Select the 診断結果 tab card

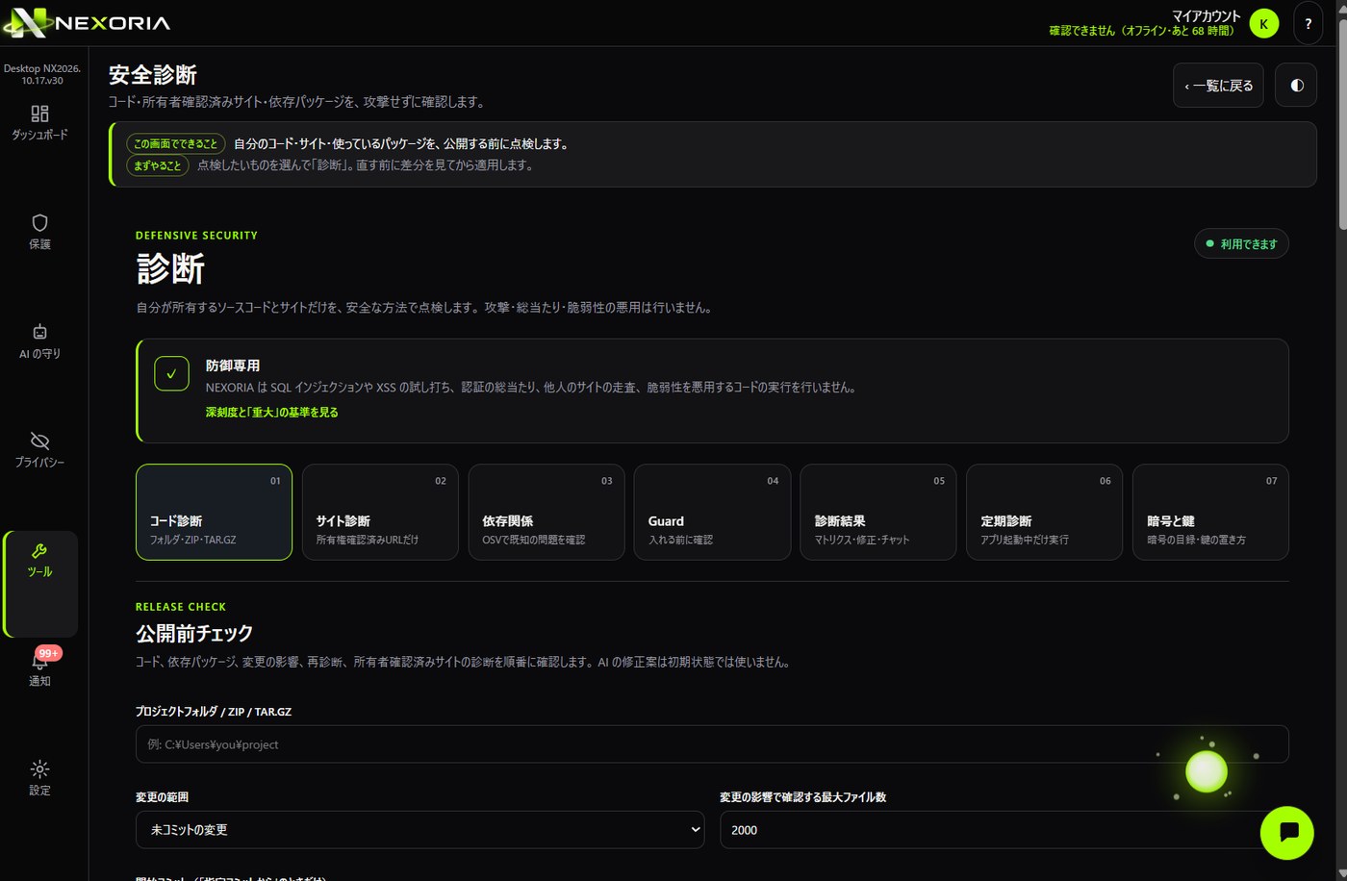[878, 512]
